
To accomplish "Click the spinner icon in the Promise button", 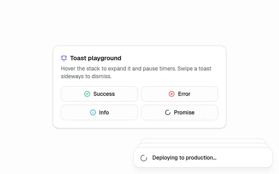I will 168,112.
